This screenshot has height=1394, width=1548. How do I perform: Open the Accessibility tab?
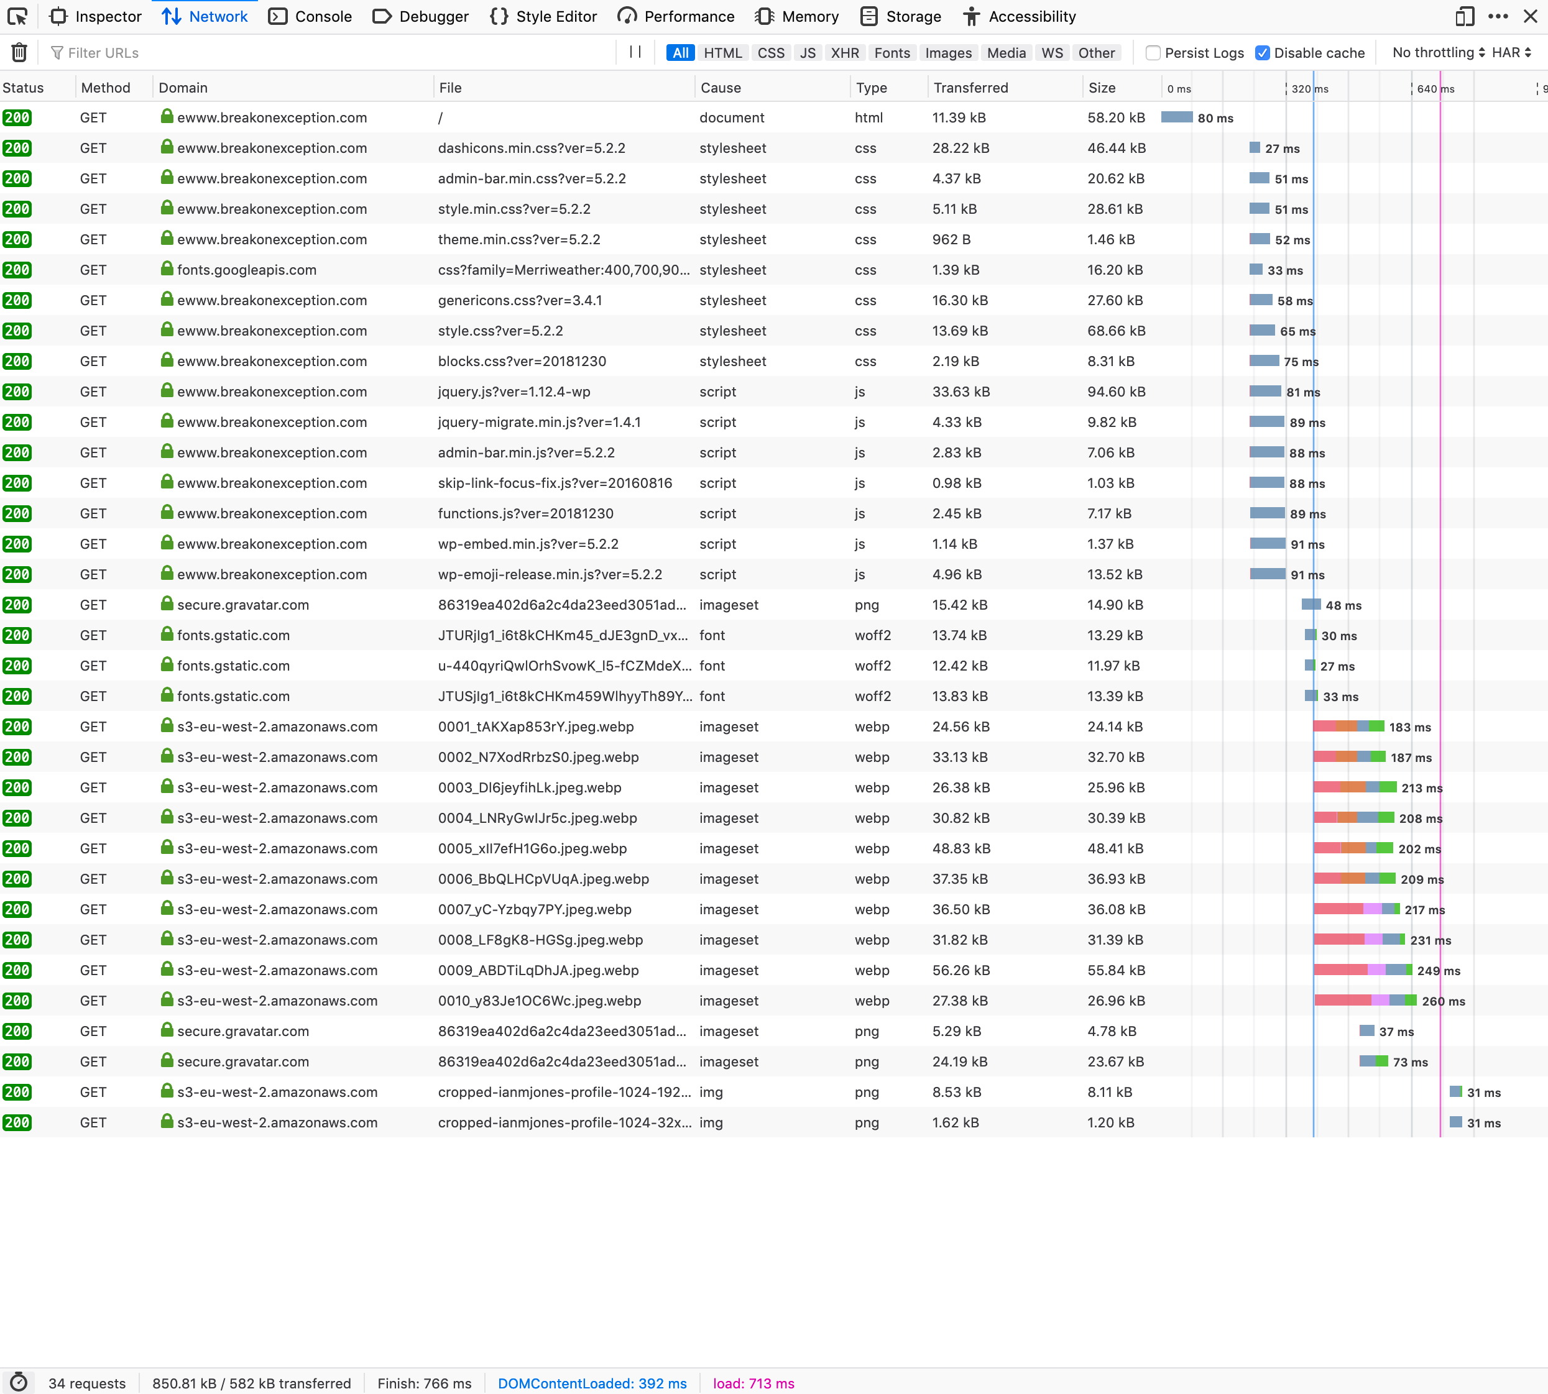point(1019,16)
